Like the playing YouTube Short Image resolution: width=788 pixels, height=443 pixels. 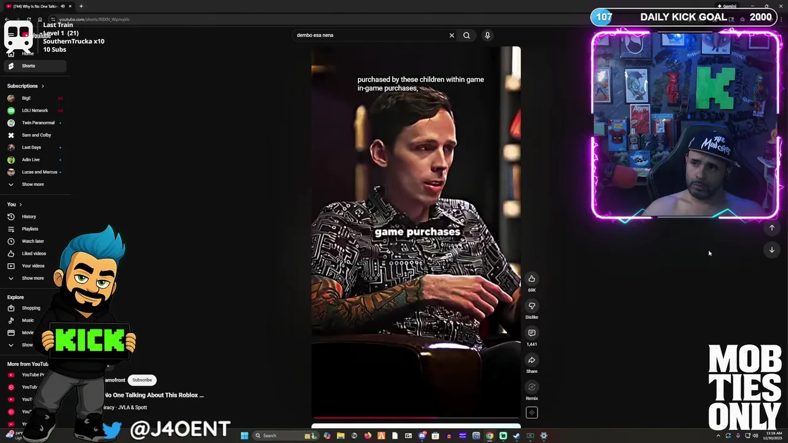[x=532, y=279]
